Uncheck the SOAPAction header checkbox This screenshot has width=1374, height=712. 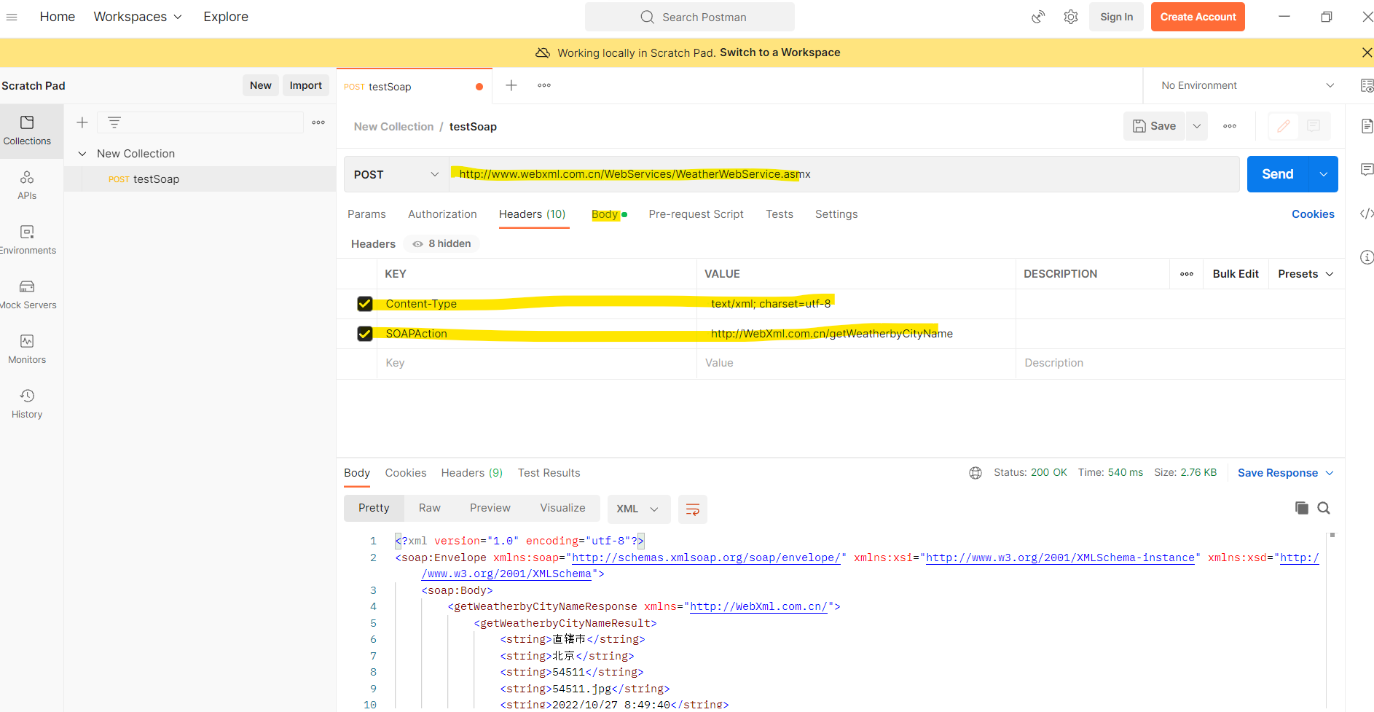click(x=365, y=334)
